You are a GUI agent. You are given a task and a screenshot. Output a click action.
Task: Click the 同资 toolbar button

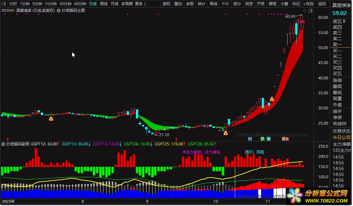click(x=249, y=4)
